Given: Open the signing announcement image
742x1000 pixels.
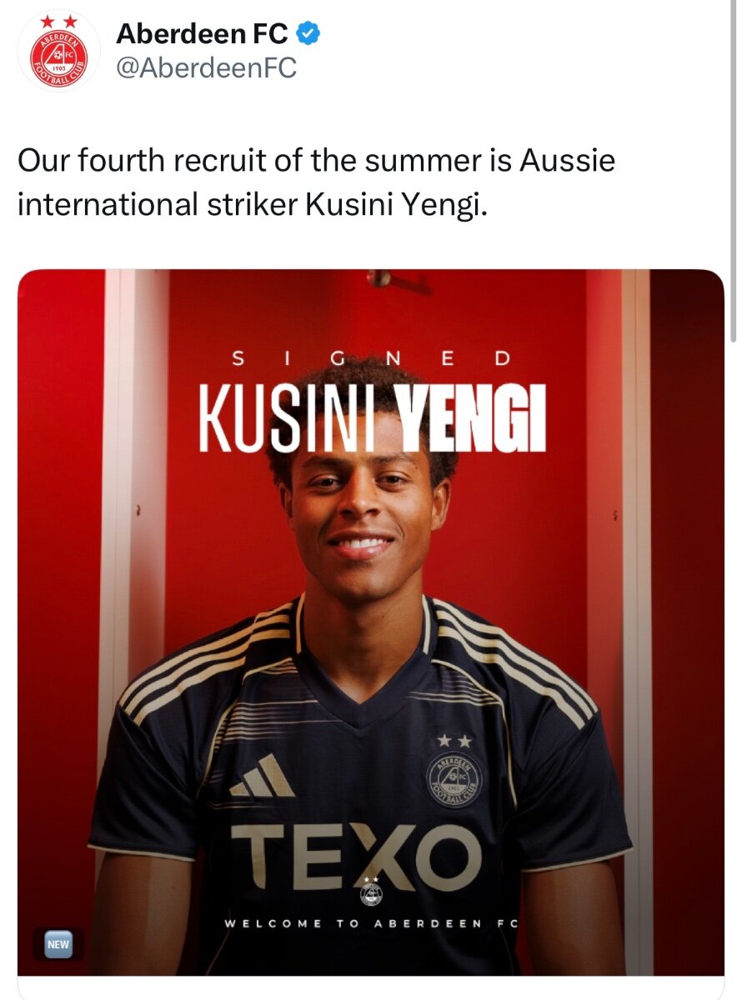Looking at the screenshot, I should (371, 622).
